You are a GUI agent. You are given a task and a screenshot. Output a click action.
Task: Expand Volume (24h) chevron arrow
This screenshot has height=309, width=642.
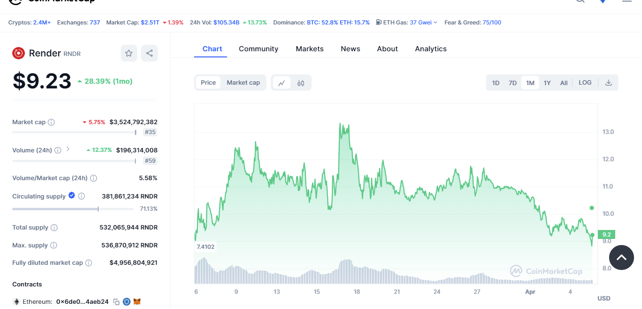point(68,149)
